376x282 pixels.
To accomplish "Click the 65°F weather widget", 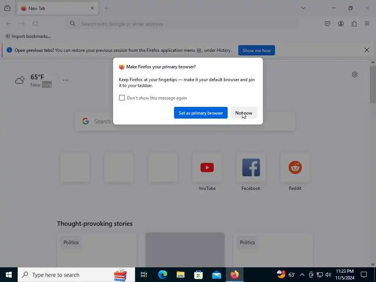I will pos(33,80).
